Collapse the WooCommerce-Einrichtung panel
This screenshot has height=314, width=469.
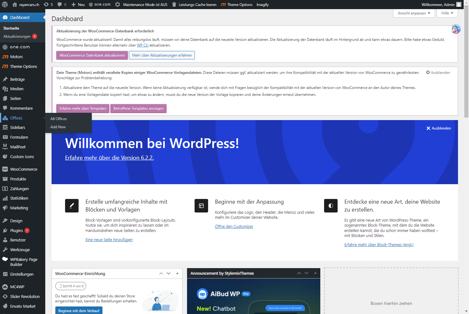coord(177,273)
